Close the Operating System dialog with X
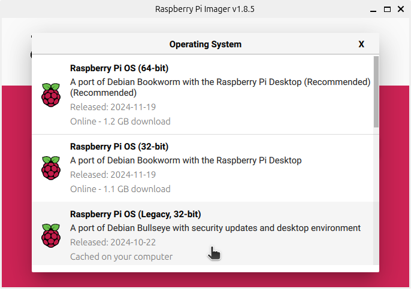This screenshot has height=289, width=411. pos(361,44)
